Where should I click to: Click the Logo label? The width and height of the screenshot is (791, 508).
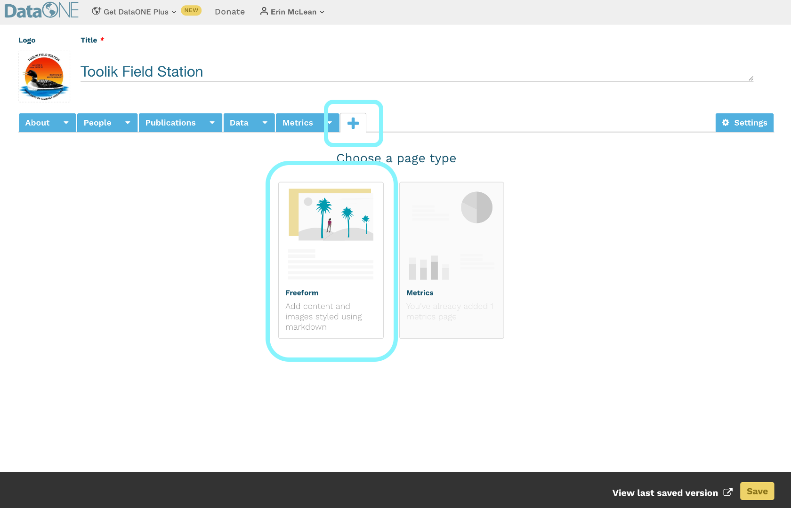point(27,40)
